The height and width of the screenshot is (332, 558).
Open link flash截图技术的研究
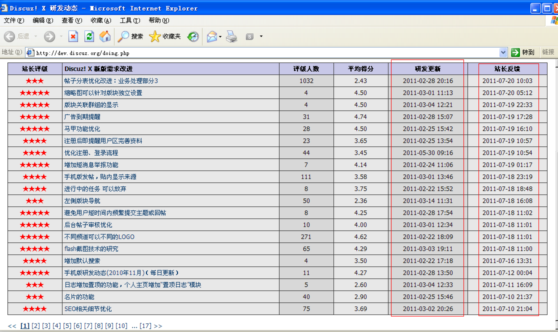coord(91,248)
